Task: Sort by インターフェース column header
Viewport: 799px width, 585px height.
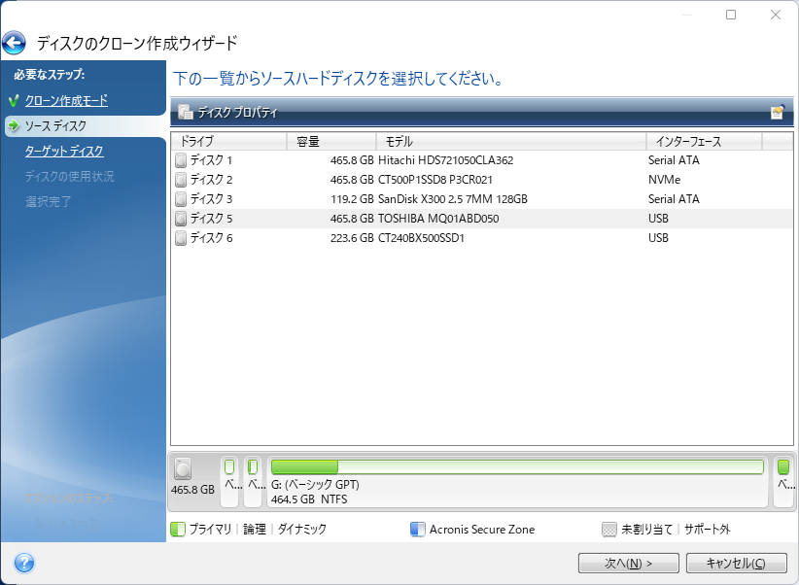Action: pos(704,141)
